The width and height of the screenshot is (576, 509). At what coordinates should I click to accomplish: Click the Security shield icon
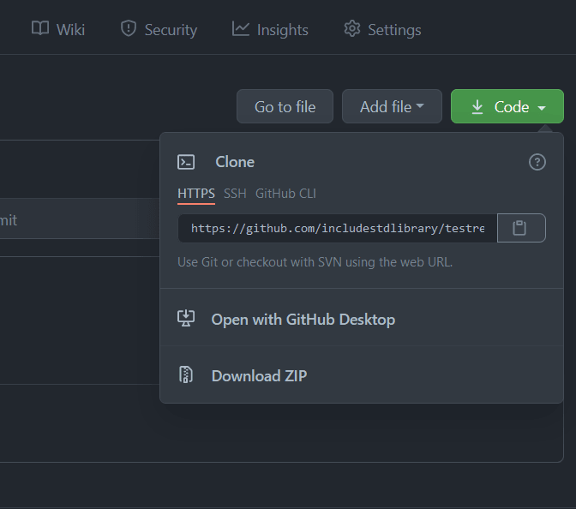pos(129,28)
